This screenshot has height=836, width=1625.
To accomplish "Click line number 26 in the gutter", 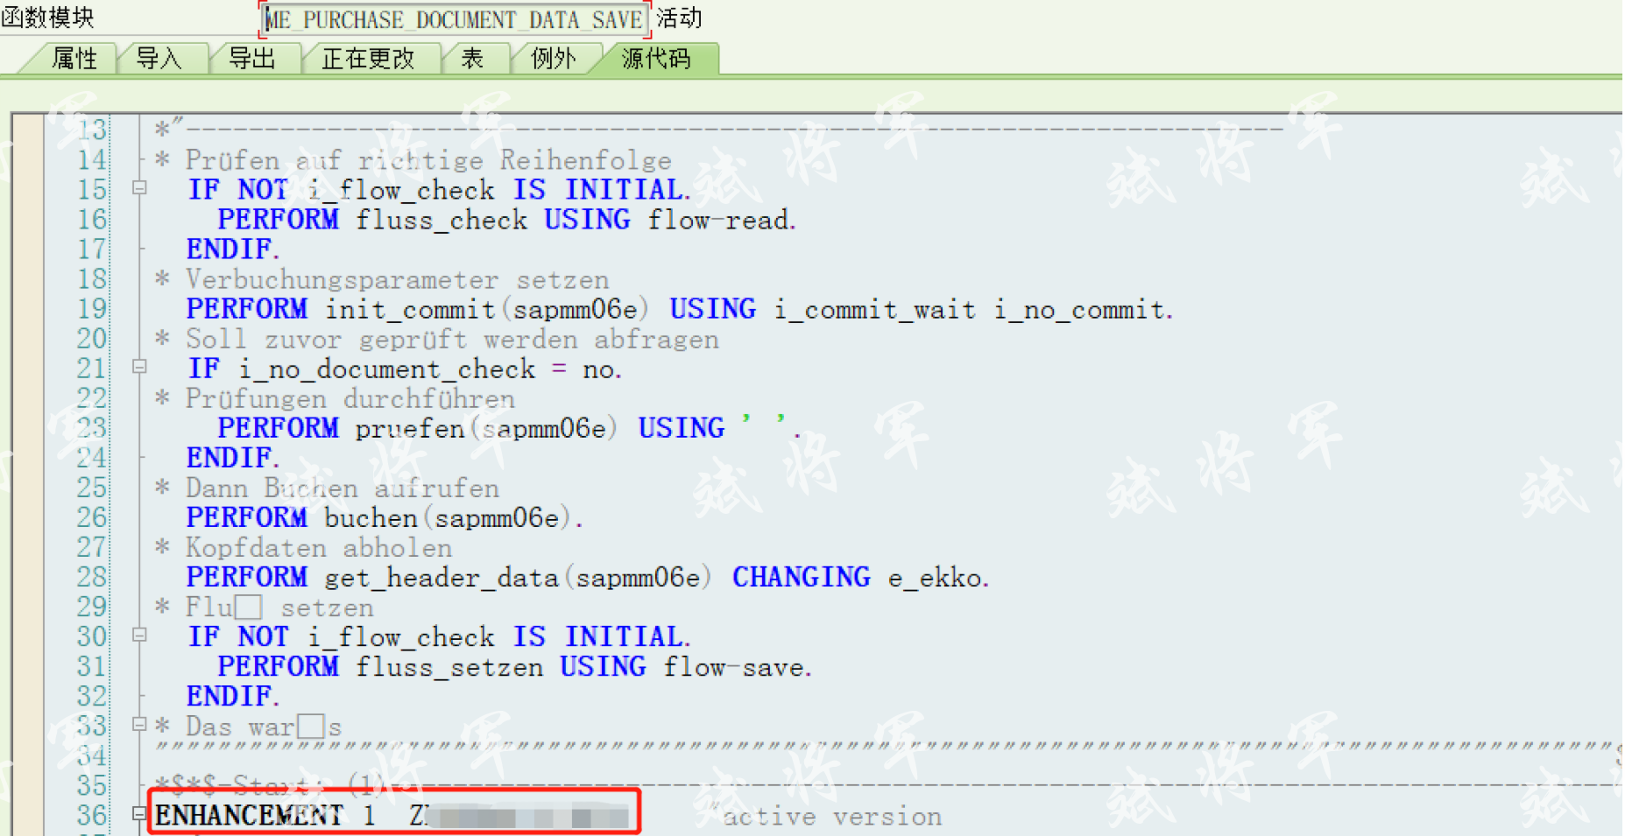I will tap(92, 516).
